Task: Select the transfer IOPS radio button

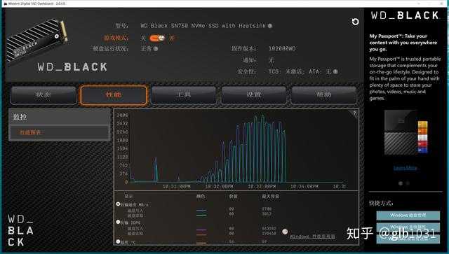Action: point(118,222)
